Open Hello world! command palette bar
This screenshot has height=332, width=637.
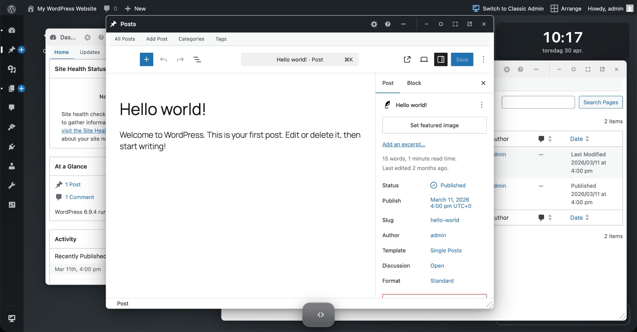tap(300, 59)
